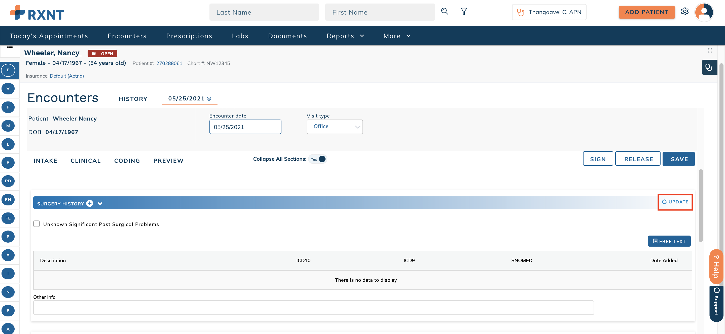Click the Date Added column header
The height and width of the screenshot is (334, 725).
coord(664,260)
